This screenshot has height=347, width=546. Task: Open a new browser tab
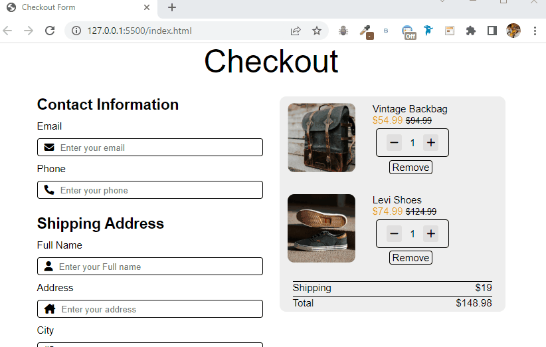pos(172,7)
